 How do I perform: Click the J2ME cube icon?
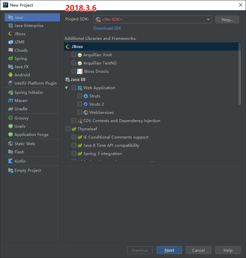pos(10,42)
